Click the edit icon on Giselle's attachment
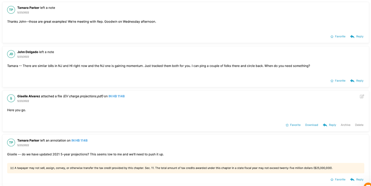371x186 pixels. click(x=362, y=97)
